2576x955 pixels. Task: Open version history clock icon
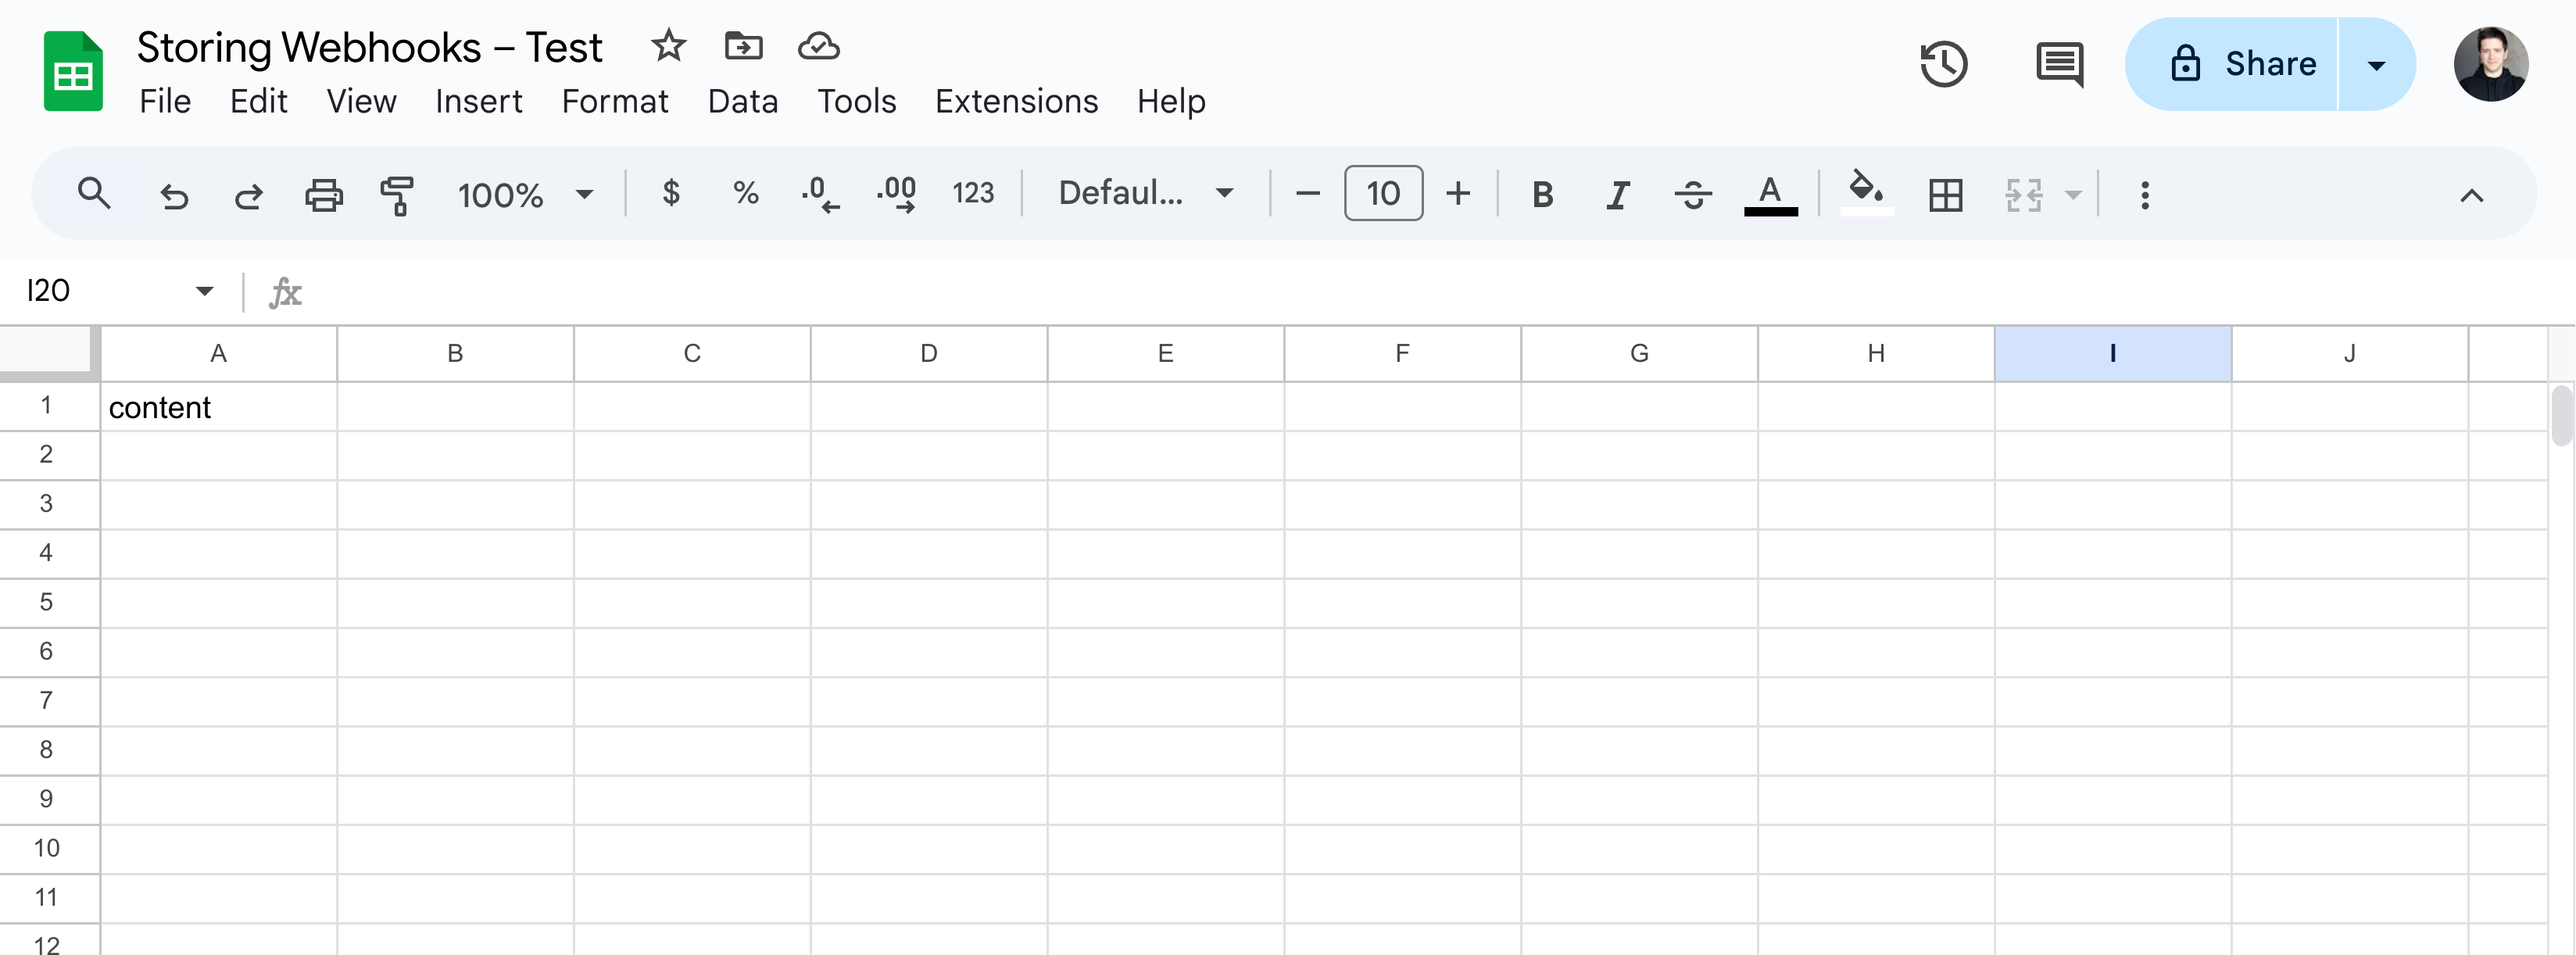pos(1943,64)
